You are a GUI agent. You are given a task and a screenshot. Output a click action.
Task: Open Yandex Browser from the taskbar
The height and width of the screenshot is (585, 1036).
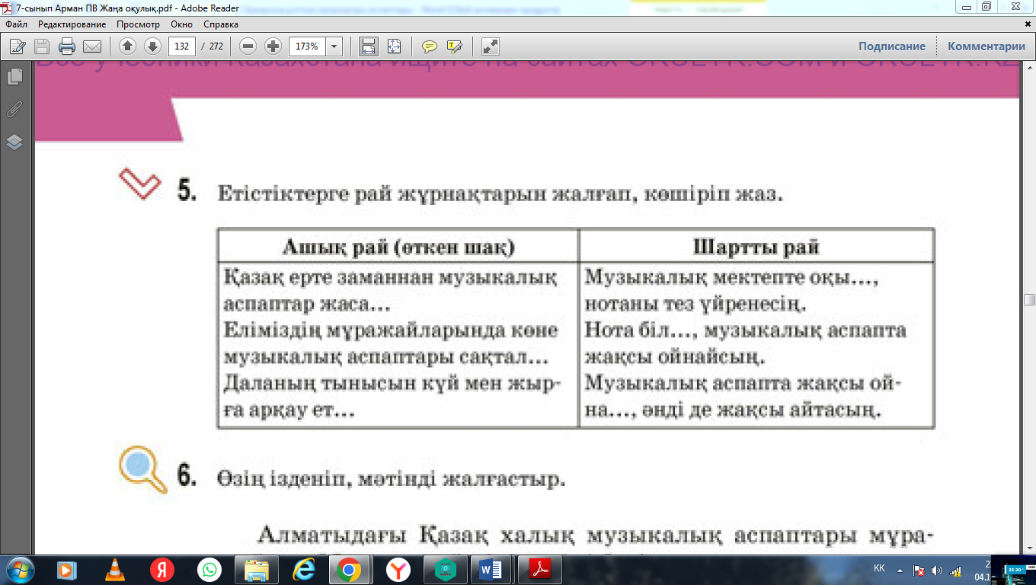point(397,570)
